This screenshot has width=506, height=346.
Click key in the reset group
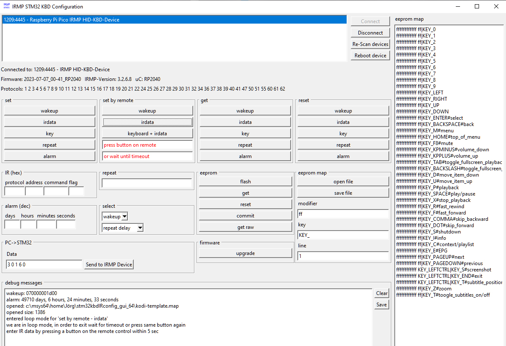(343, 133)
